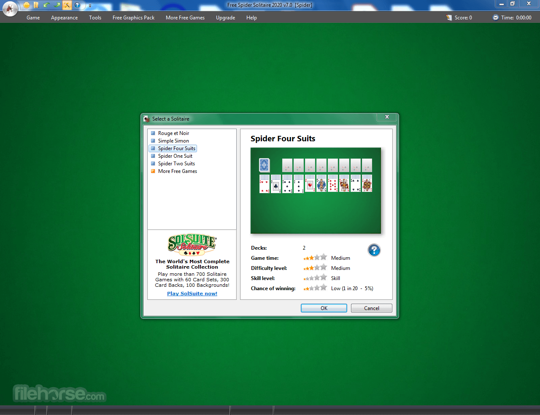
Task: Click the Chance of winning star rating
Action: point(315,288)
